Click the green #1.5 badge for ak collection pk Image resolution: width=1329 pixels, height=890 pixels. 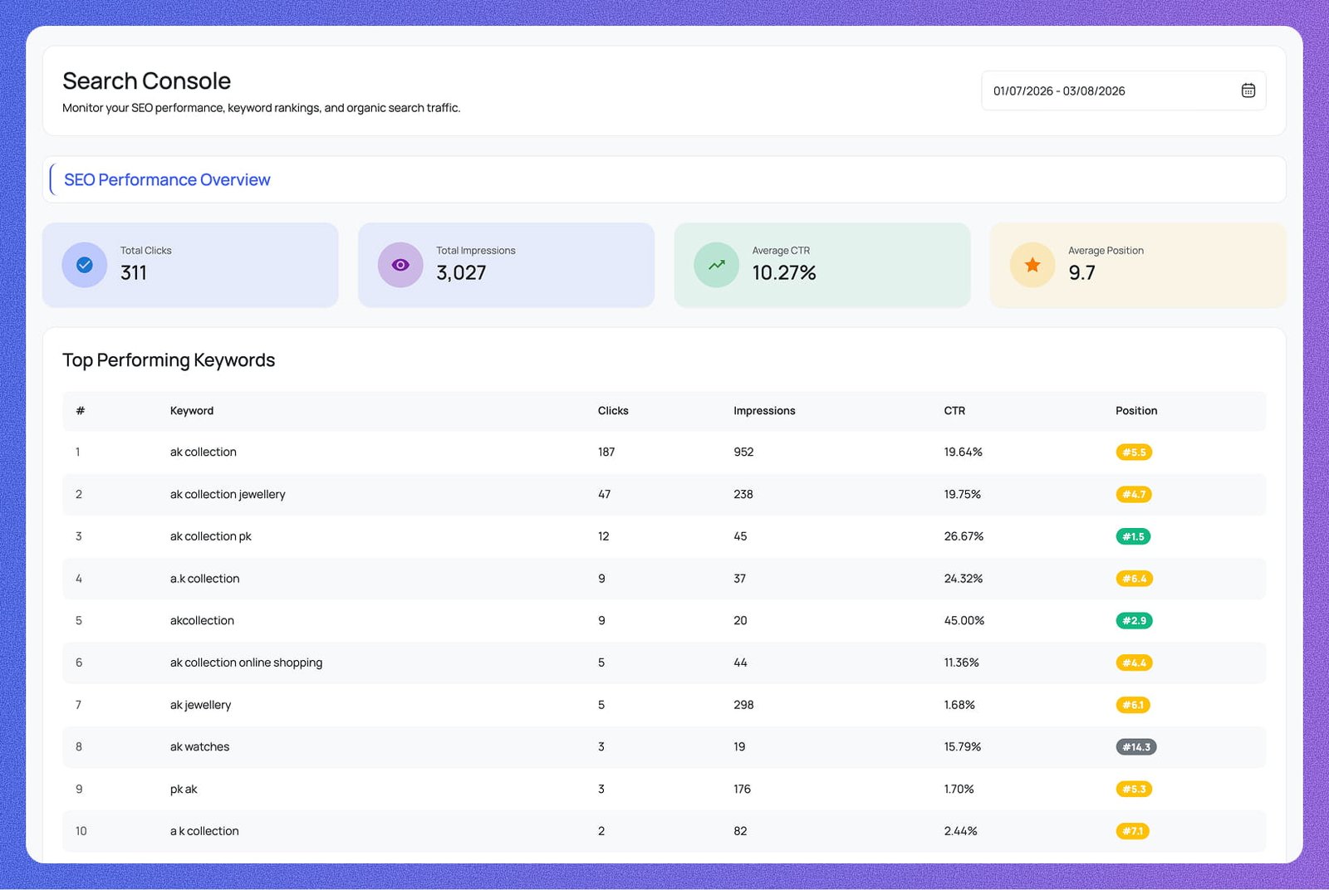tap(1134, 536)
